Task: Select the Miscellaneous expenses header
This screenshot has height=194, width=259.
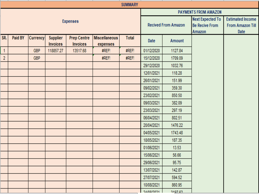Action: pyautogui.click(x=106, y=41)
